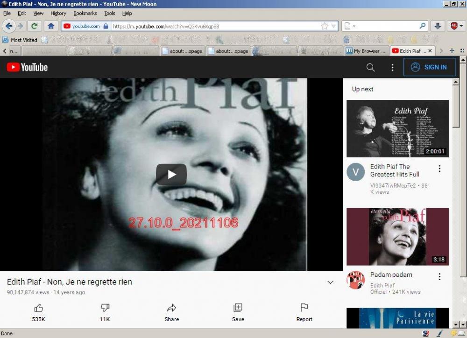Expand the video description chevron

pyautogui.click(x=330, y=282)
